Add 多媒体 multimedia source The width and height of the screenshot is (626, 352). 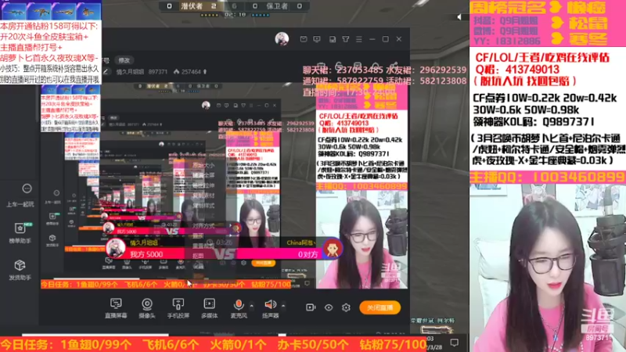(x=209, y=308)
